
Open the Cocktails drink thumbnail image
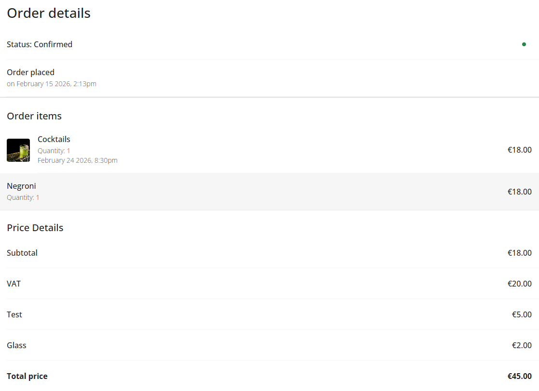pos(18,150)
